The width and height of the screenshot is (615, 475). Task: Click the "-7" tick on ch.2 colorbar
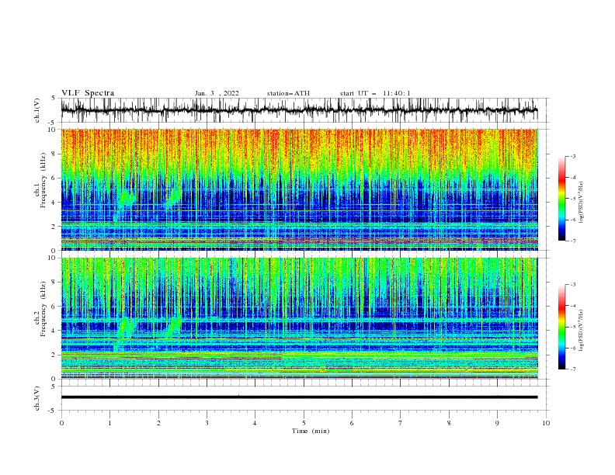pos(573,369)
